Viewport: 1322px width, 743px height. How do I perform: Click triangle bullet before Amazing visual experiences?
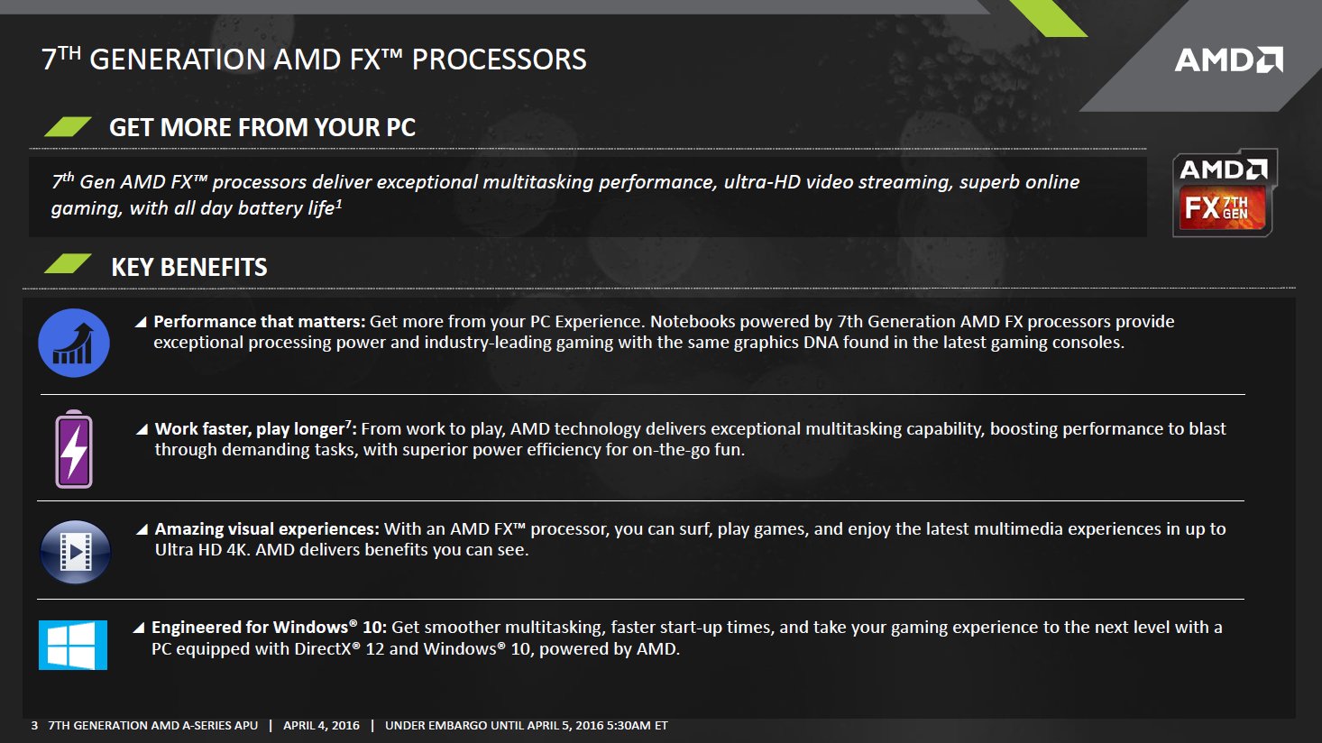142,529
